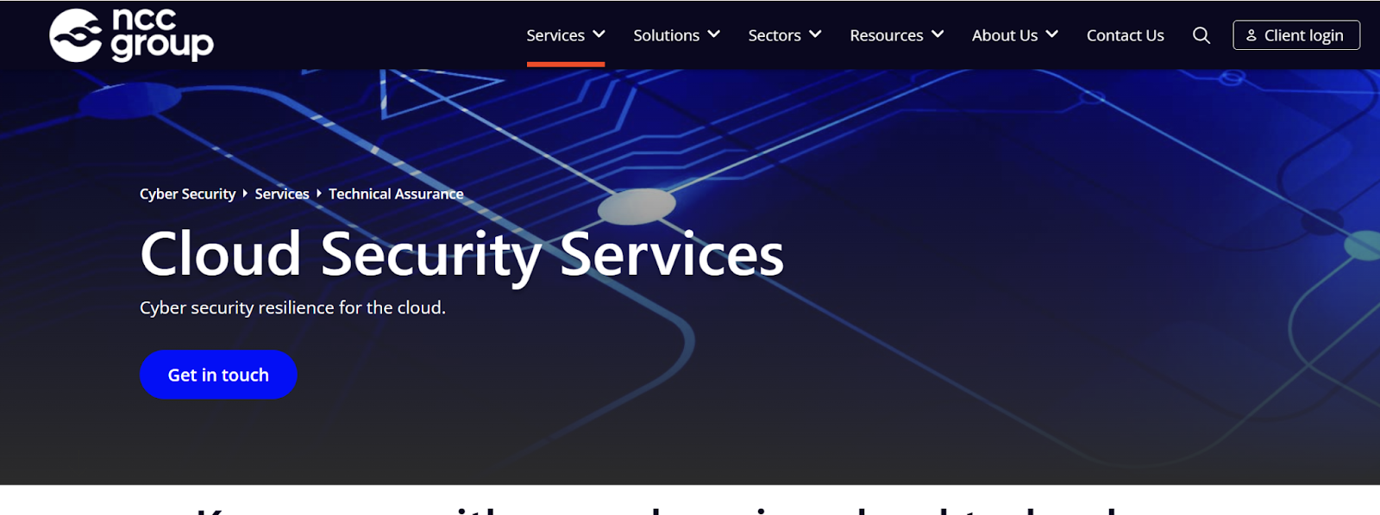The width and height of the screenshot is (1380, 515).
Task: Click the Client login button
Action: point(1296,35)
